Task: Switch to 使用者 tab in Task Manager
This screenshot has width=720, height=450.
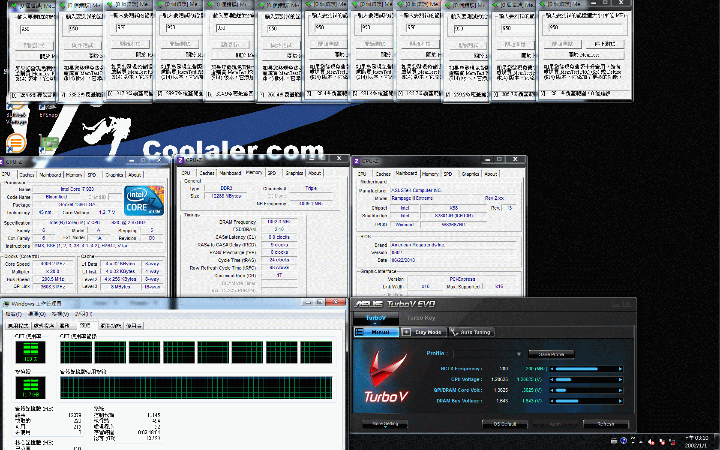Action: click(134, 326)
